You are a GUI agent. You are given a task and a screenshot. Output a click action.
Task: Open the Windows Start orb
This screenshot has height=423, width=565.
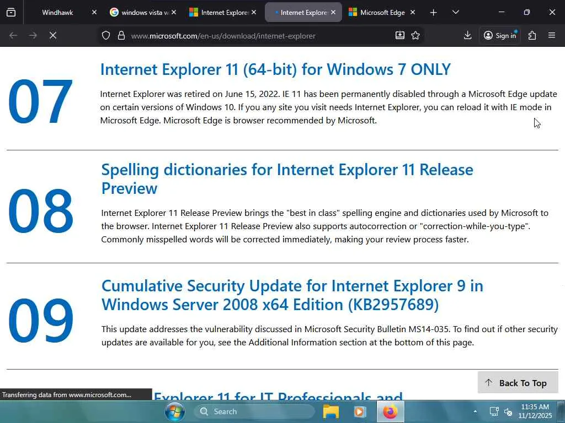click(175, 411)
